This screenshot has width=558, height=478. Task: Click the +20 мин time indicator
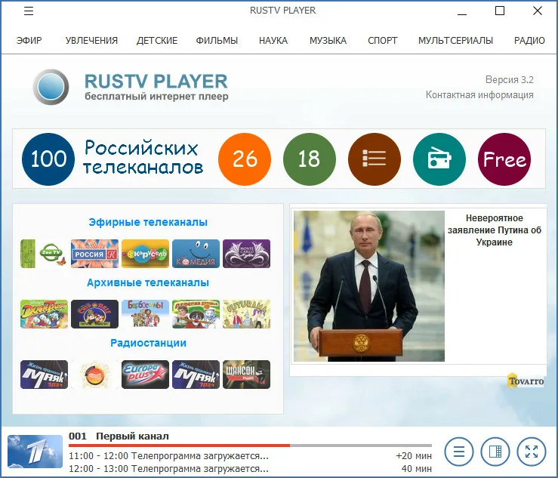414,456
